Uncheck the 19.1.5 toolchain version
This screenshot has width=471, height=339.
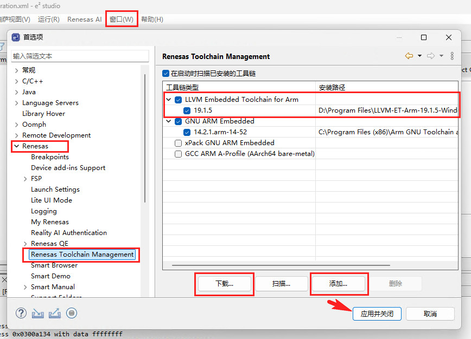point(187,110)
